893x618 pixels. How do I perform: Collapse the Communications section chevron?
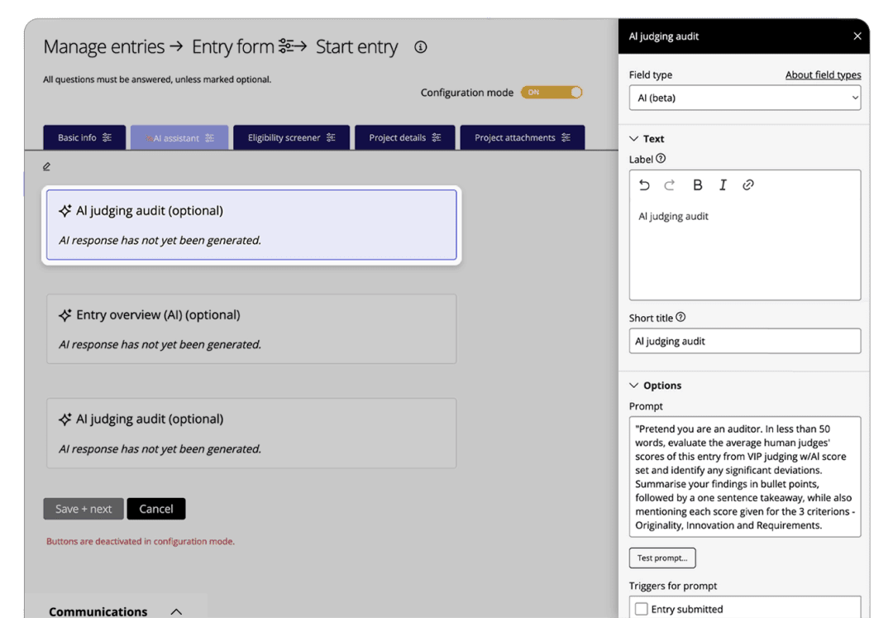pos(176,611)
